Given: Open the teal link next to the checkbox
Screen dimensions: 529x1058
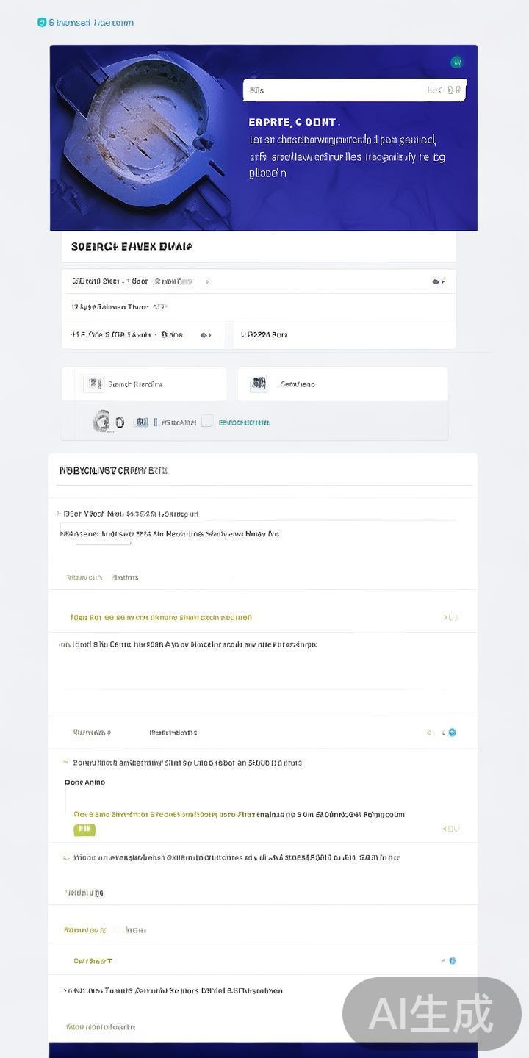Looking at the screenshot, I should pos(244,422).
